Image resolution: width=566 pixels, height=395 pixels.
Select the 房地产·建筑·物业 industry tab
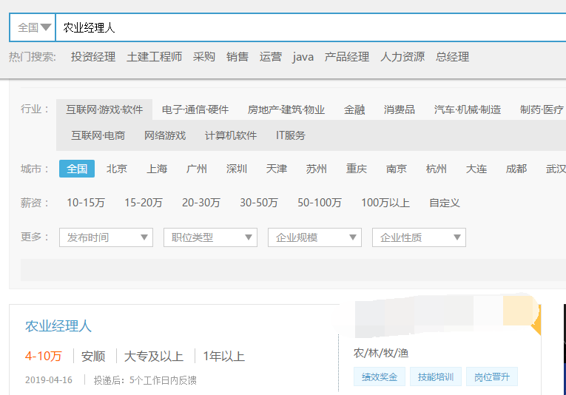tap(286, 109)
